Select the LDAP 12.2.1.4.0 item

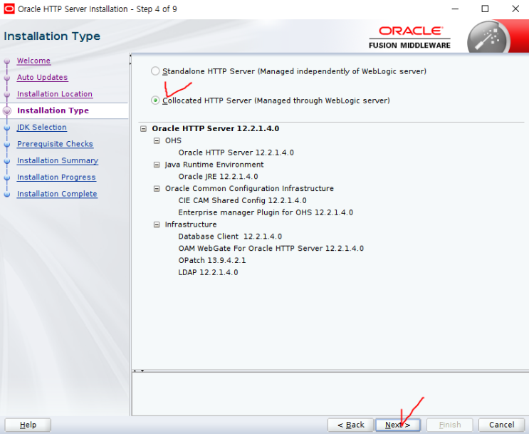[x=208, y=272]
